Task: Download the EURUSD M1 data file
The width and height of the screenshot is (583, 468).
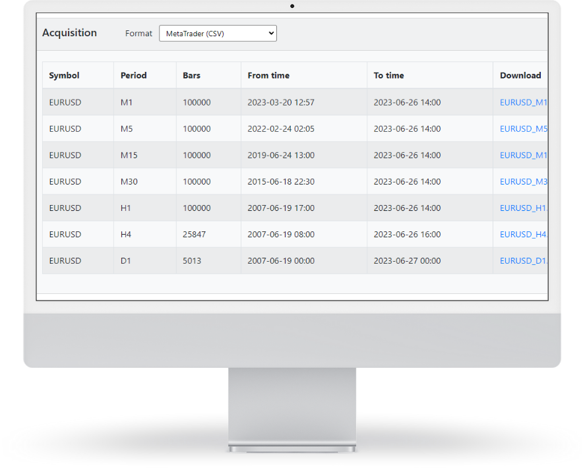Action: (x=524, y=102)
